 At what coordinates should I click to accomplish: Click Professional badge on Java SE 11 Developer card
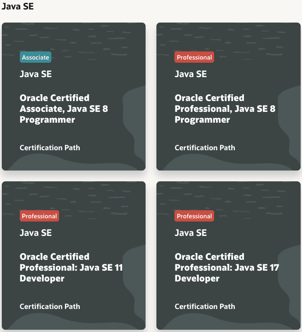tap(39, 216)
